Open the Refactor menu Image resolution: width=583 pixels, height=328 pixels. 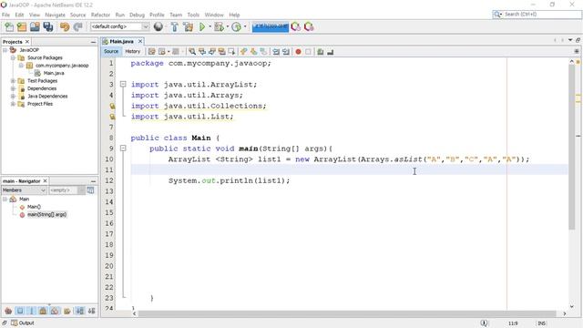[x=100, y=15]
